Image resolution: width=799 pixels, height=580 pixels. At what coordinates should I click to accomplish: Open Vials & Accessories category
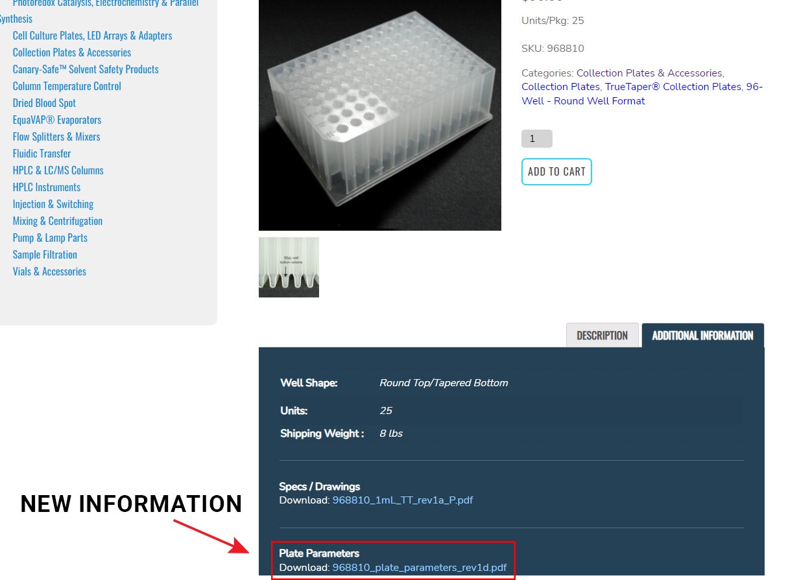coord(49,272)
